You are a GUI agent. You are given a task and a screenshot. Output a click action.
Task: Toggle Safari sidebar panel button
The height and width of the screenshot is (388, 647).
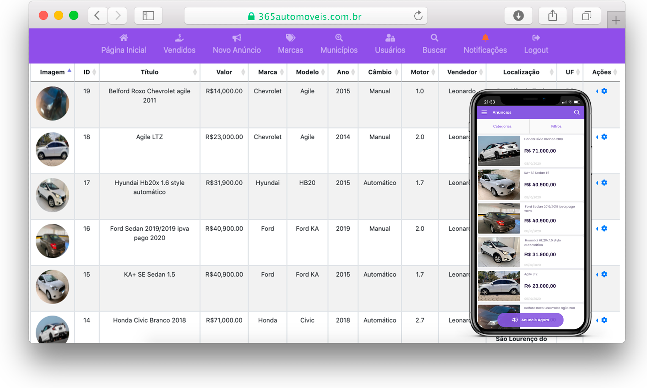pyautogui.click(x=148, y=16)
